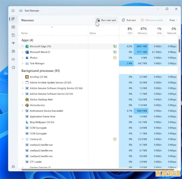The image size is (182, 179).
Task: Open Task Manager settings gear
Action: (13, 167)
